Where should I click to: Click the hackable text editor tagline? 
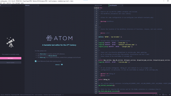pos(59,45)
